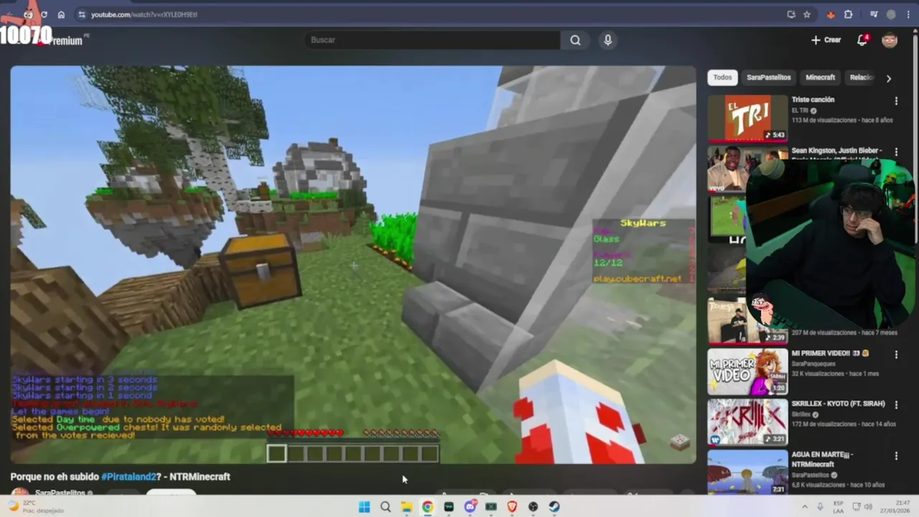Show more filter chips with the arrow
The image size is (919, 517).
pos(888,78)
